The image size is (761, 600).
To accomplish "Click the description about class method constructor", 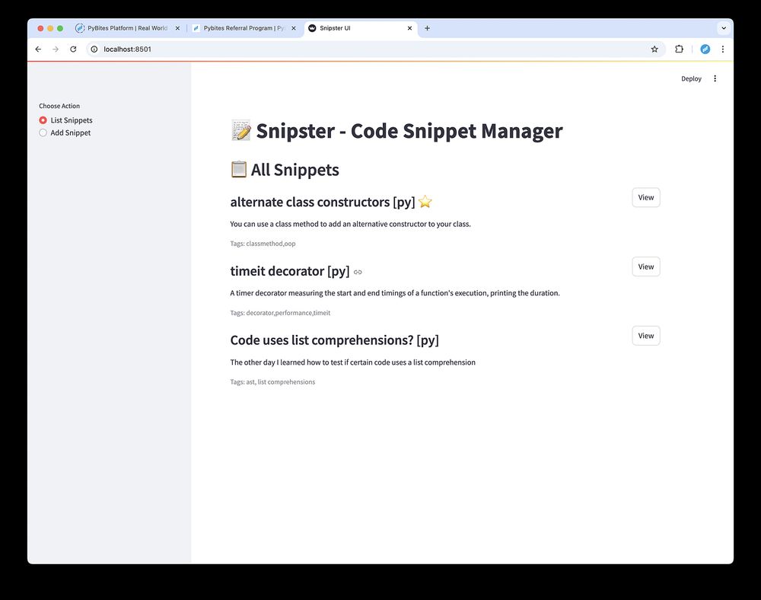I will (x=350, y=225).
